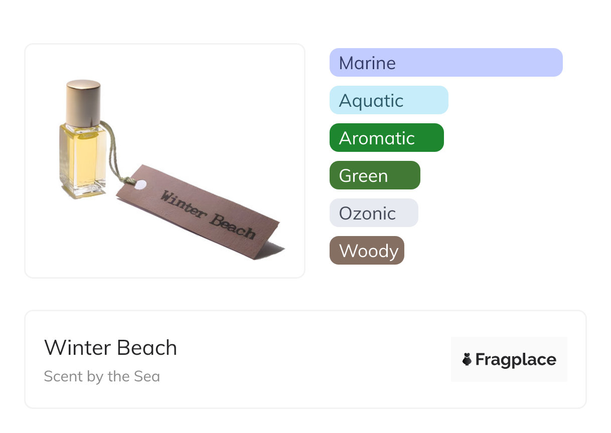Click the punched hole in the tag
Image resolution: width=611 pixels, height=433 pixels.
[x=141, y=184]
